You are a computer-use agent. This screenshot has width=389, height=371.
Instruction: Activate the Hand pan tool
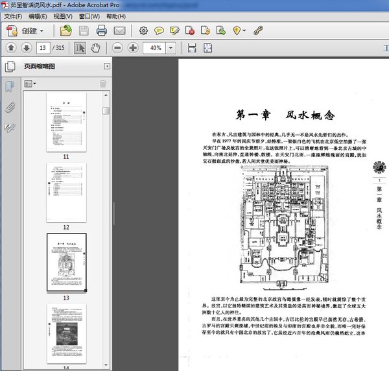click(95, 48)
